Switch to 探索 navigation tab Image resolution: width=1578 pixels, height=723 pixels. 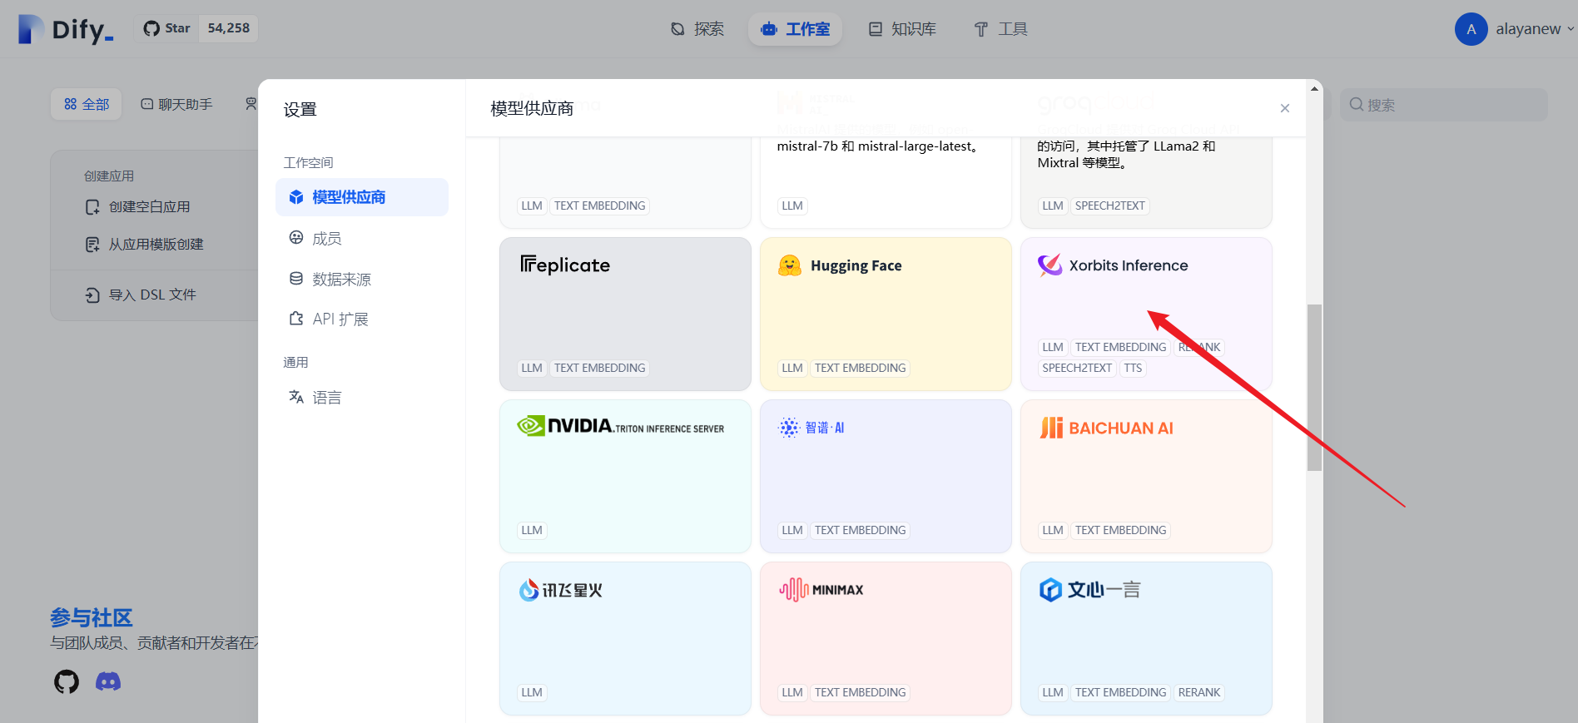point(697,29)
